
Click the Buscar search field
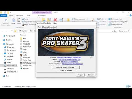(124, 31)
